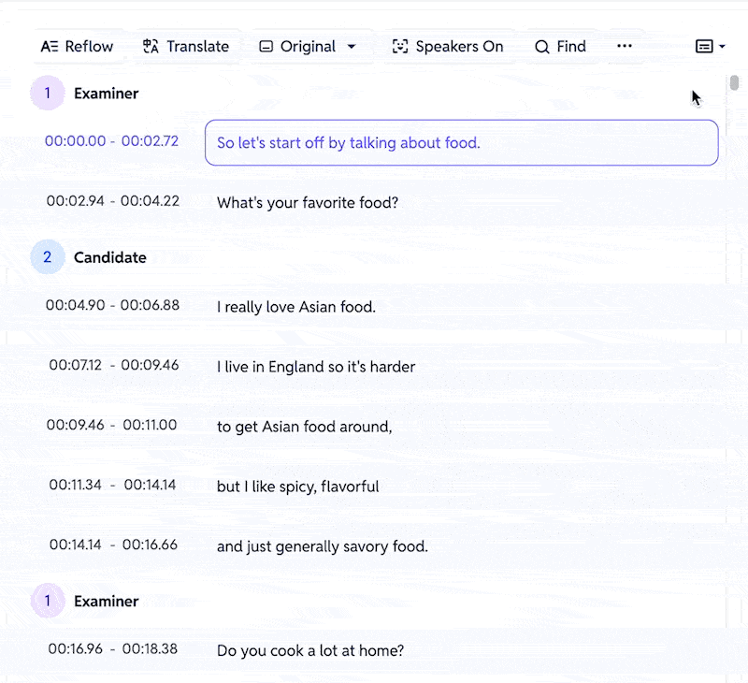This screenshot has height=683, width=748.
Task: Click the Examiner badge above 'Do you cook'
Action: (48, 601)
